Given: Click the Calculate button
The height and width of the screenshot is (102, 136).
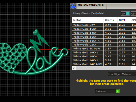Looking at the screenshot, I should tap(107, 91).
